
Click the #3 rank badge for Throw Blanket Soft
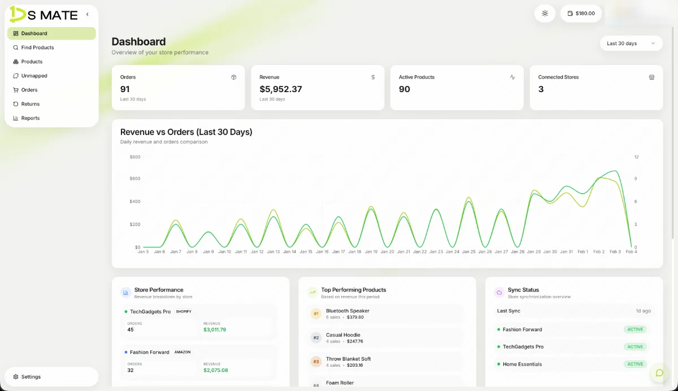point(316,362)
